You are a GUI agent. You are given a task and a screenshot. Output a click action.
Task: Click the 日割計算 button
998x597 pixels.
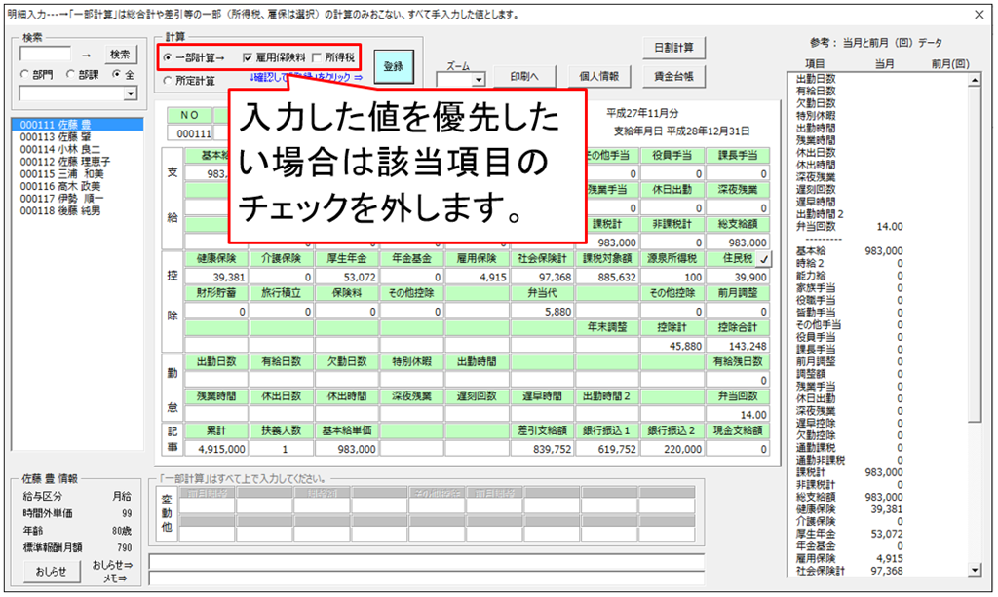[x=674, y=48]
